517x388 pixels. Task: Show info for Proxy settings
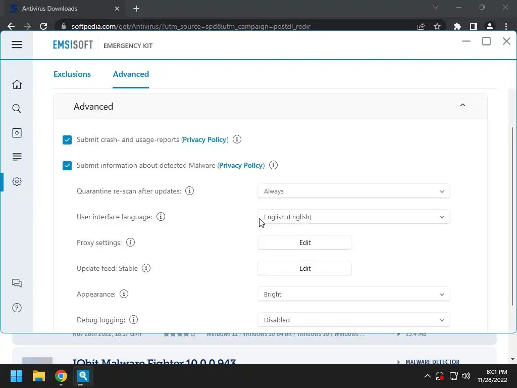(x=131, y=242)
